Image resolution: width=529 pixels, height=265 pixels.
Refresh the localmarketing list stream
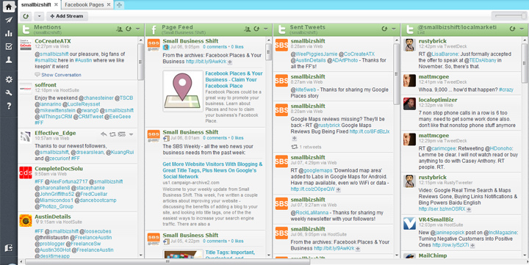[513, 29]
